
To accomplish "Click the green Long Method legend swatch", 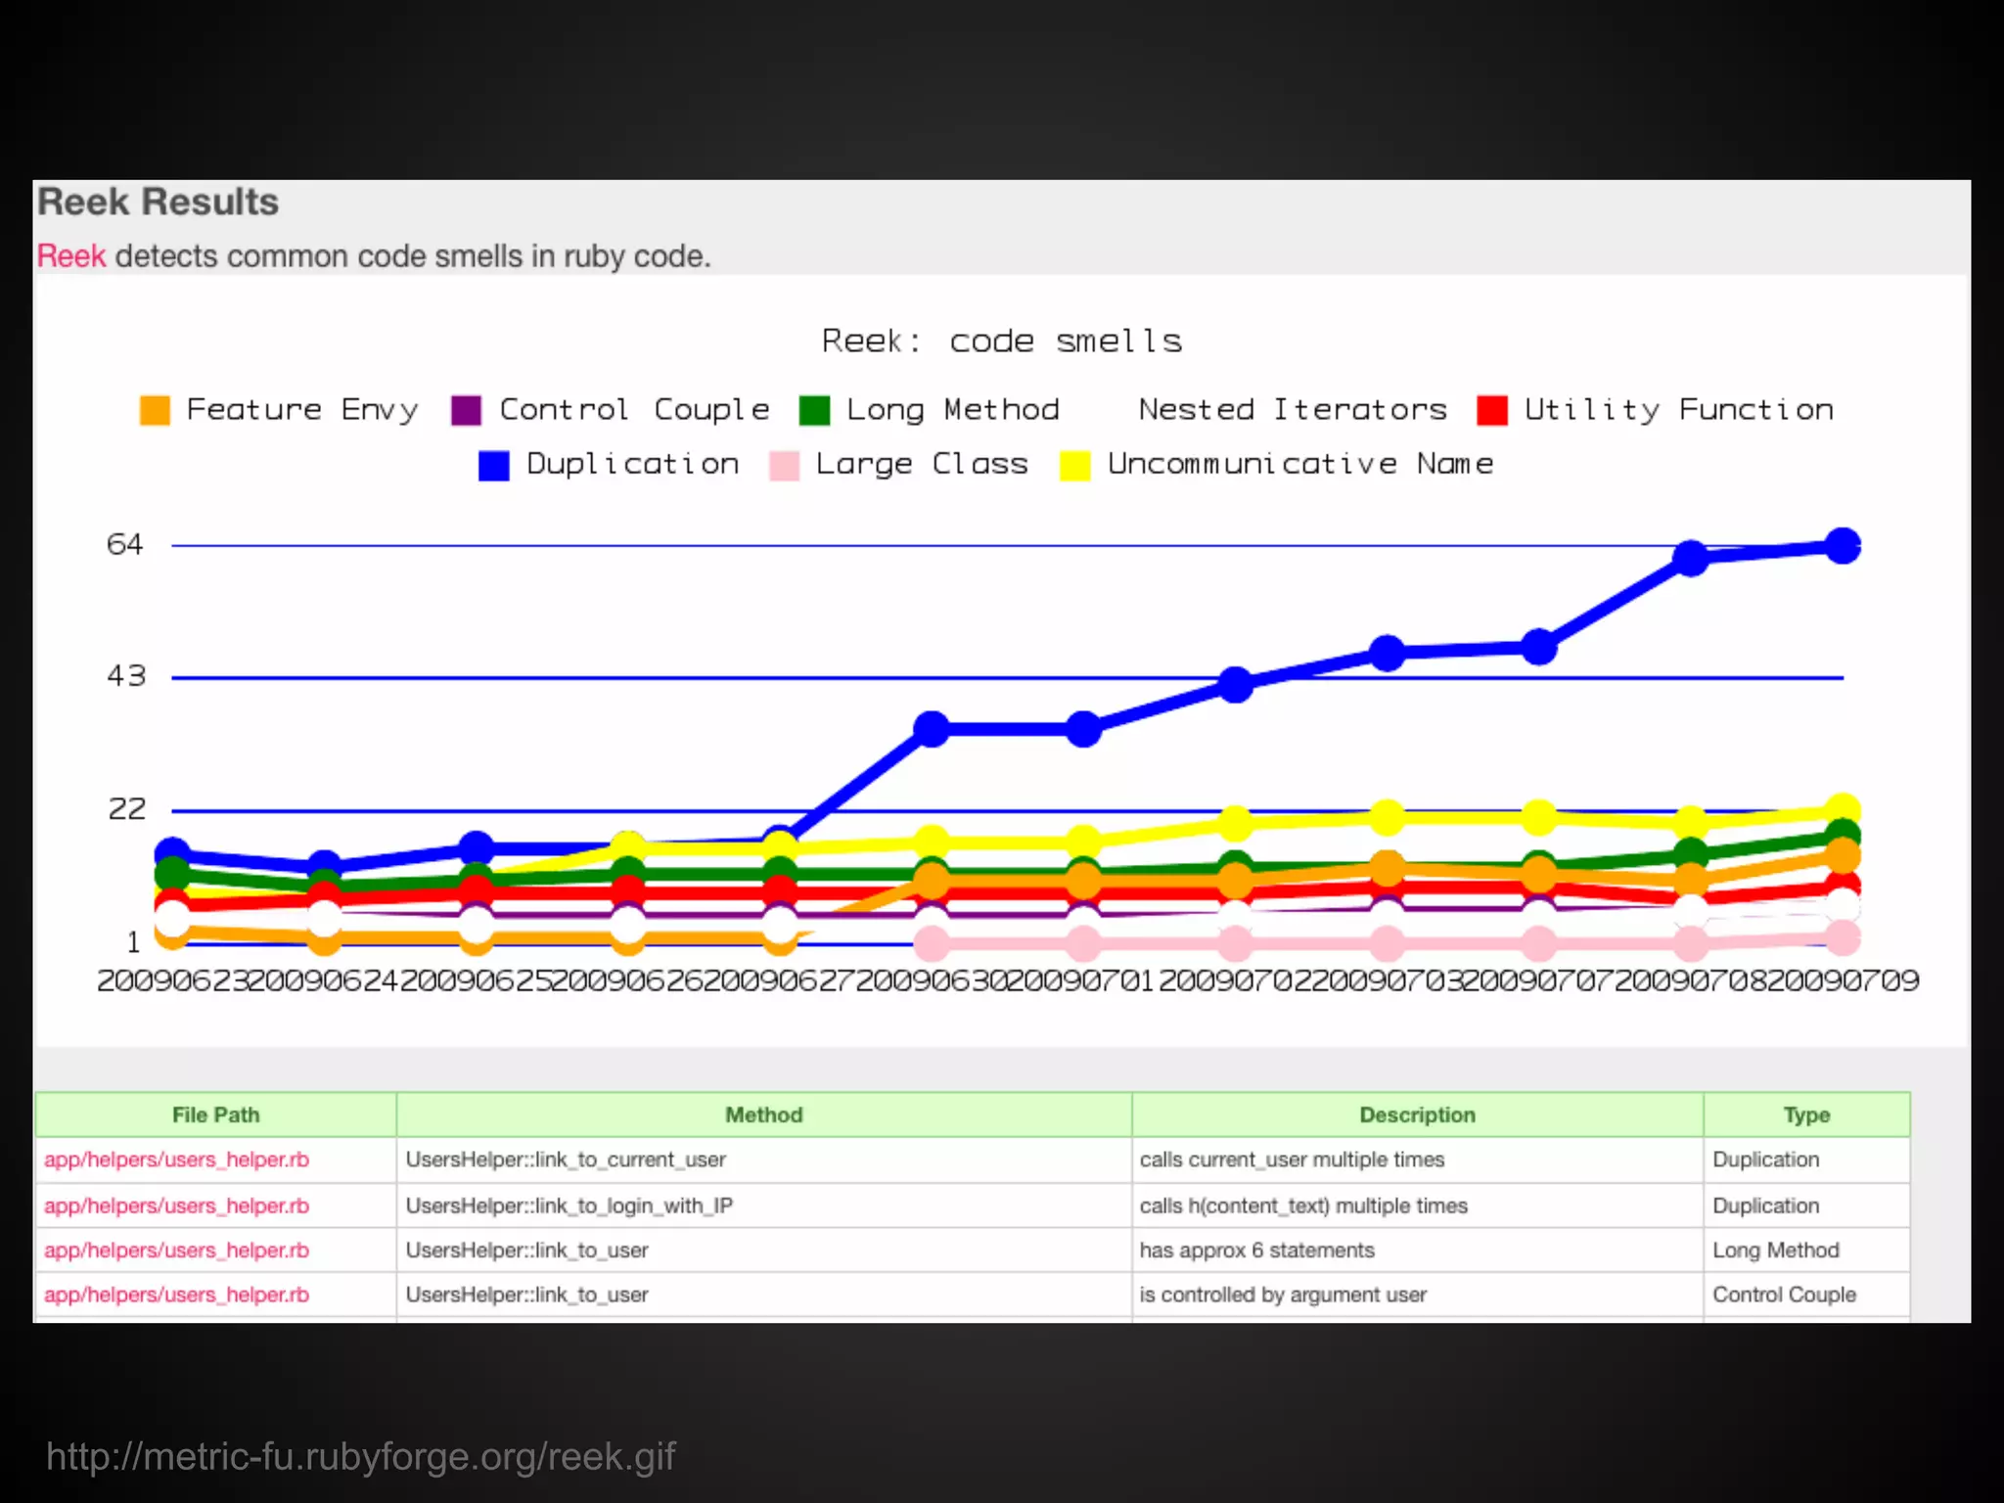I will coord(814,410).
